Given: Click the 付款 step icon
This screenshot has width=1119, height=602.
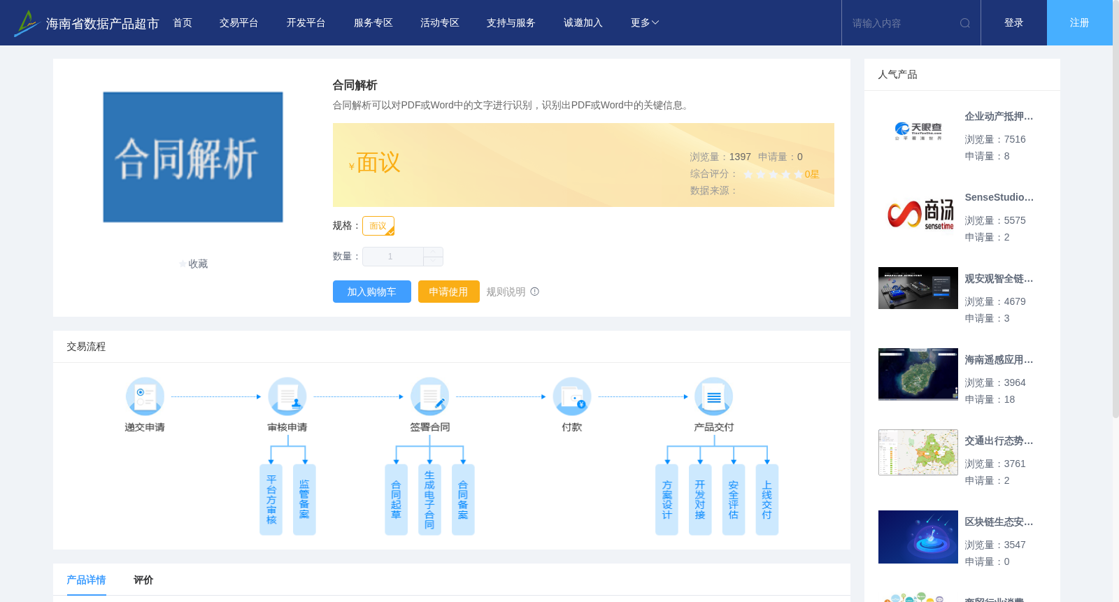Looking at the screenshot, I should coord(572,396).
